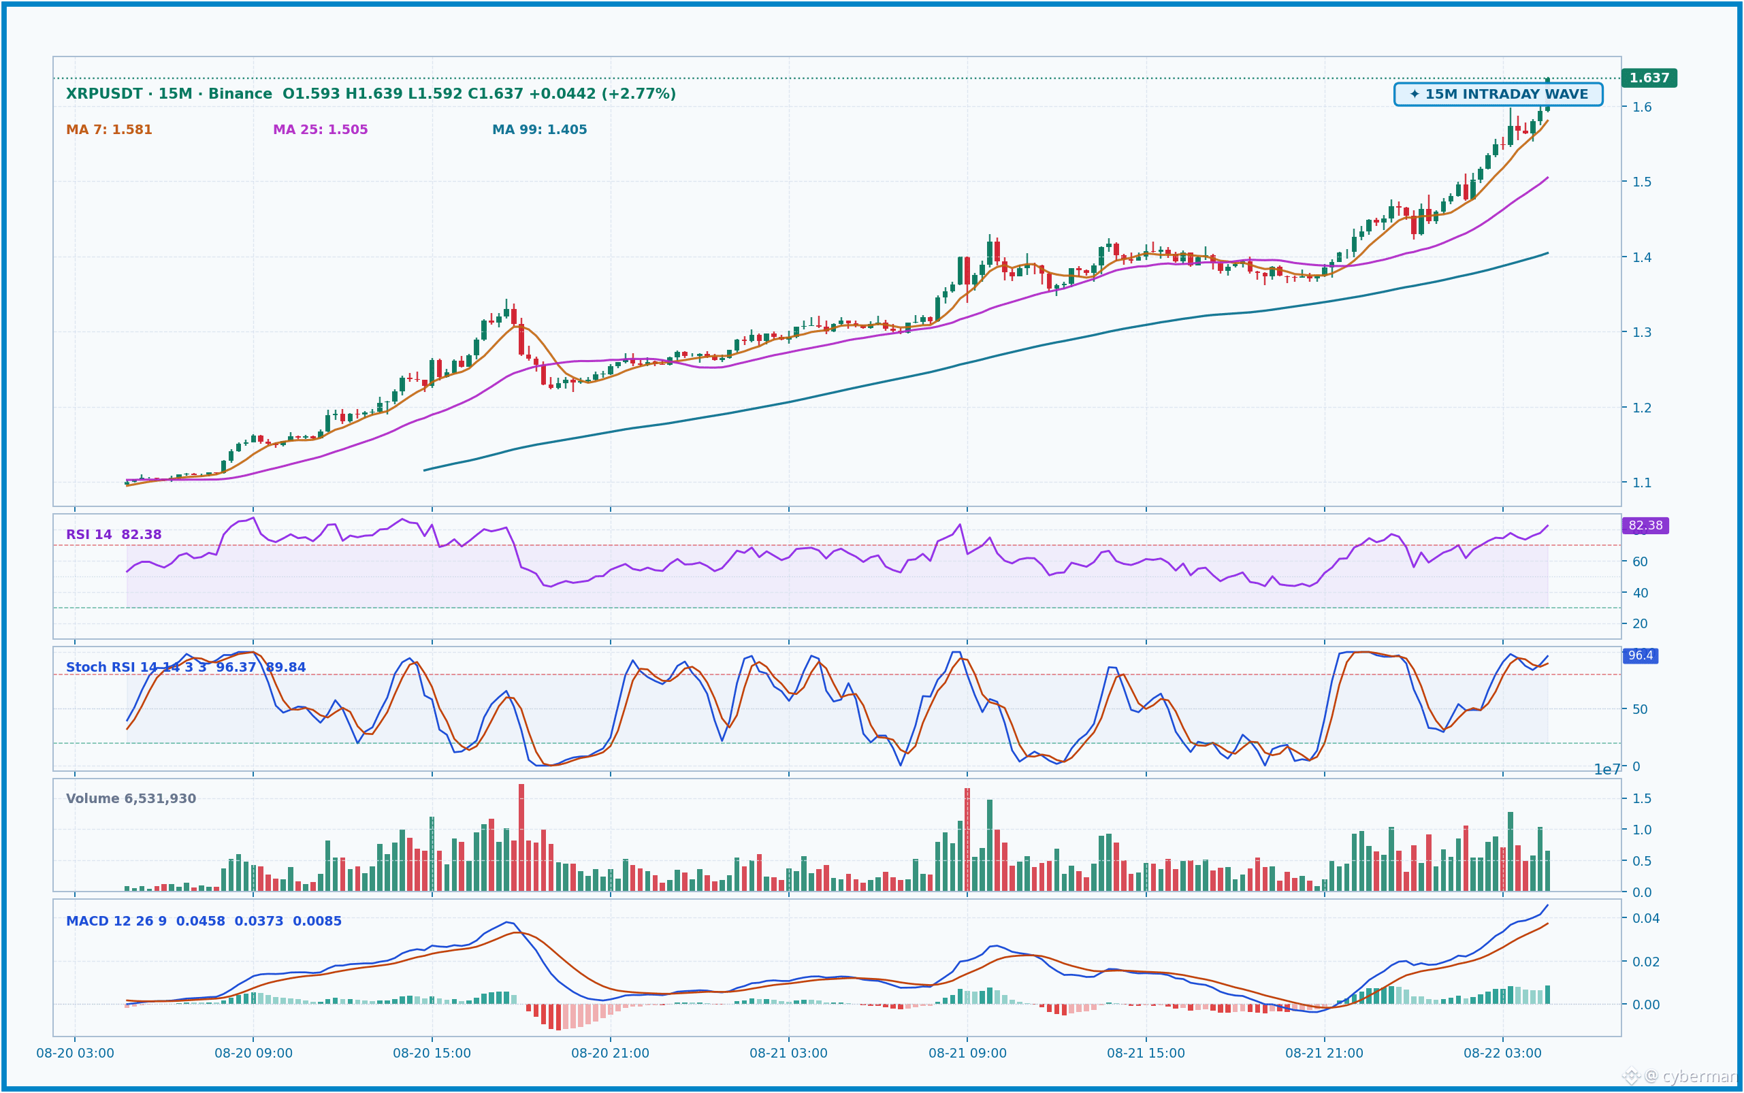Click the 1.4 price axis label
The height and width of the screenshot is (1093, 1744).
[x=1641, y=257]
